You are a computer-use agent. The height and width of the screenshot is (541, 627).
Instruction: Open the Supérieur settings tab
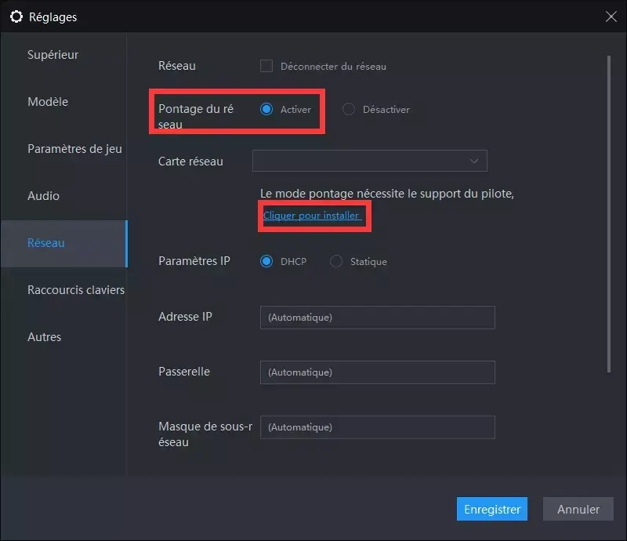click(53, 55)
